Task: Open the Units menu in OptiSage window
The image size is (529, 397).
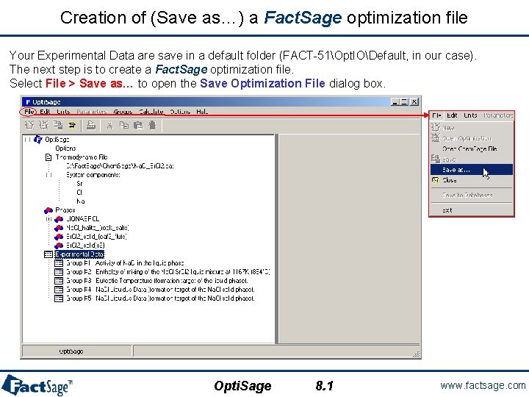Action: [63, 112]
